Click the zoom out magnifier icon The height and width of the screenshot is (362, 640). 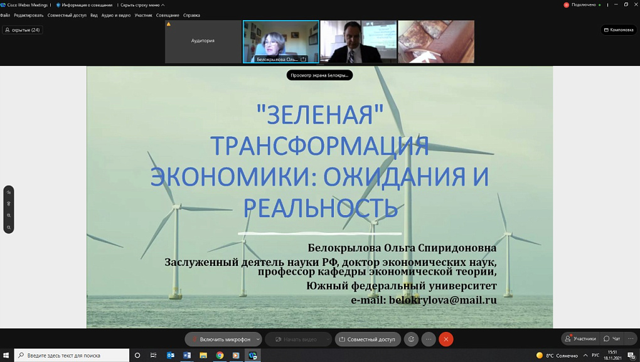pyautogui.click(x=9, y=215)
